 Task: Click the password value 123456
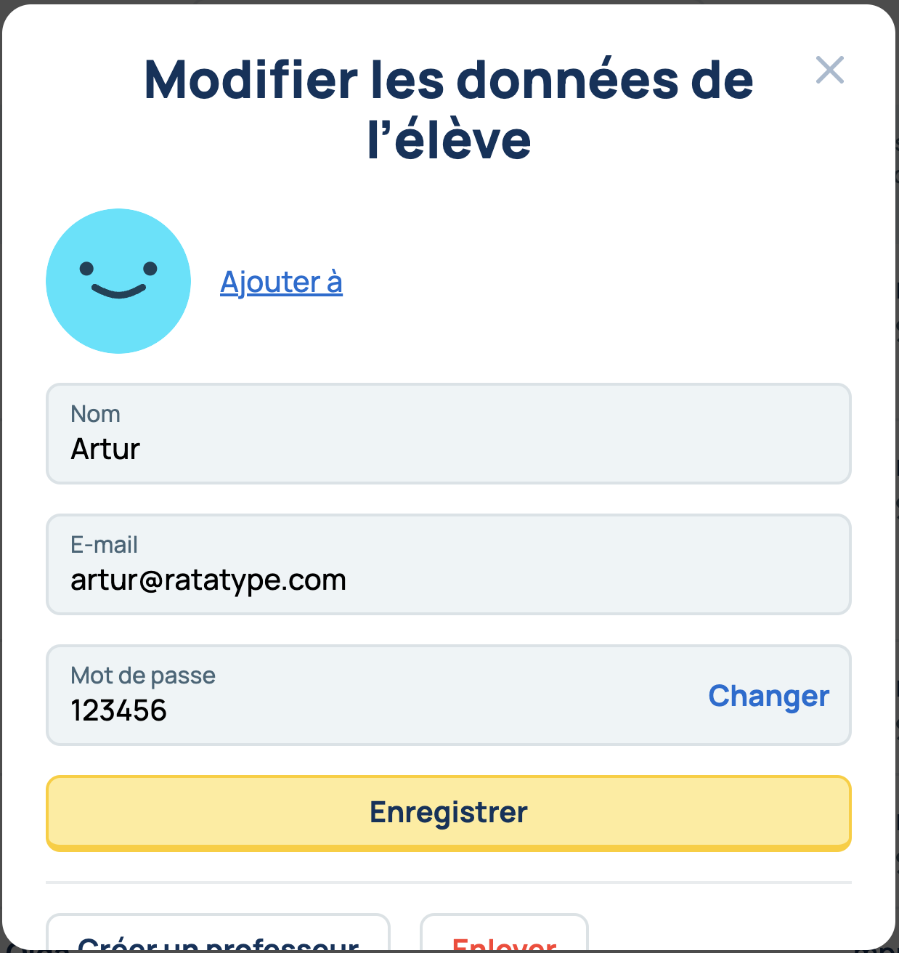pyautogui.click(x=119, y=711)
